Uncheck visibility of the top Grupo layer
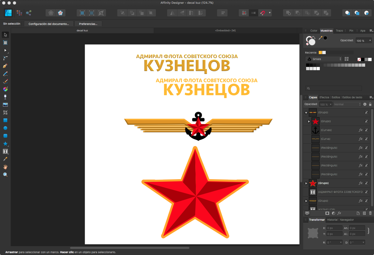374x255 pixels. click(x=366, y=112)
